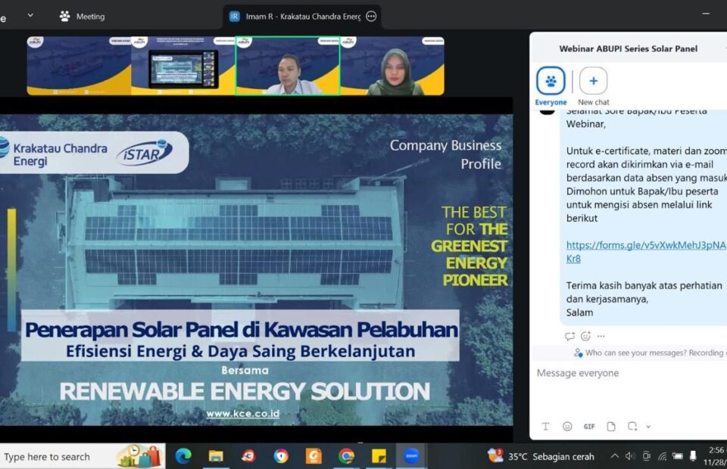This screenshot has height=469, width=727.
Task: Click the www.kce.co.id link on slide
Action: 243,414
